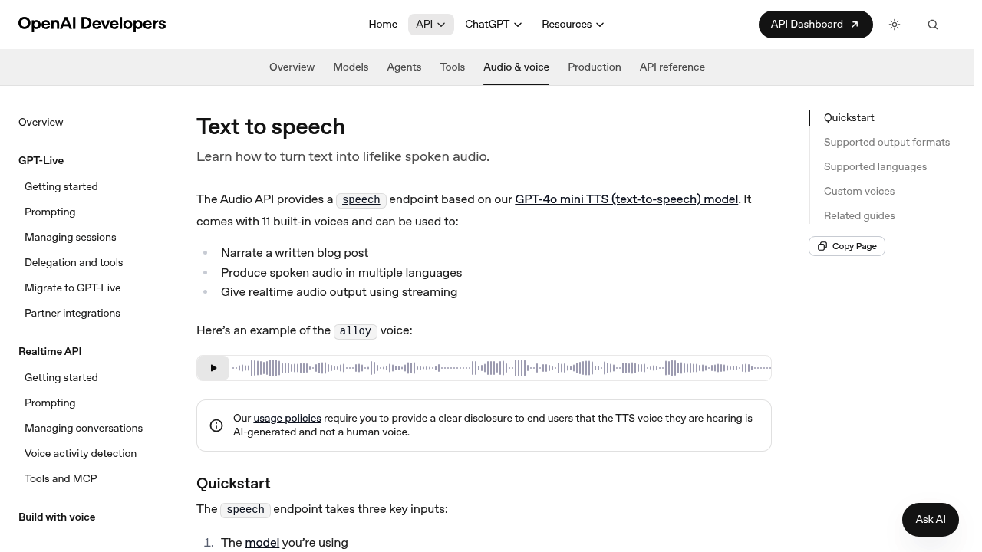Switch to the Models tab

pyautogui.click(x=351, y=67)
